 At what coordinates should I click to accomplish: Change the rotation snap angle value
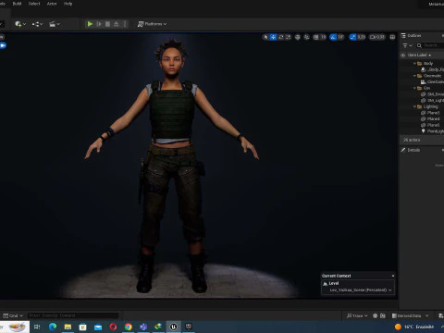point(340,37)
